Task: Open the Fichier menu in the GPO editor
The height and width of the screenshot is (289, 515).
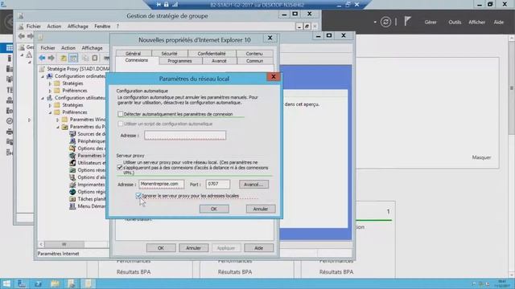Action: click(48, 48)
